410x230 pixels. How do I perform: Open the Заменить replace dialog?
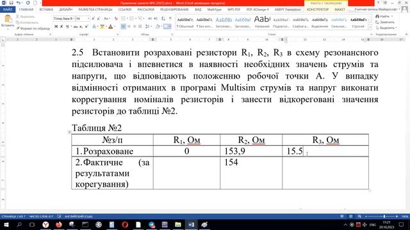pyautogui.click(x=385, y=22)
